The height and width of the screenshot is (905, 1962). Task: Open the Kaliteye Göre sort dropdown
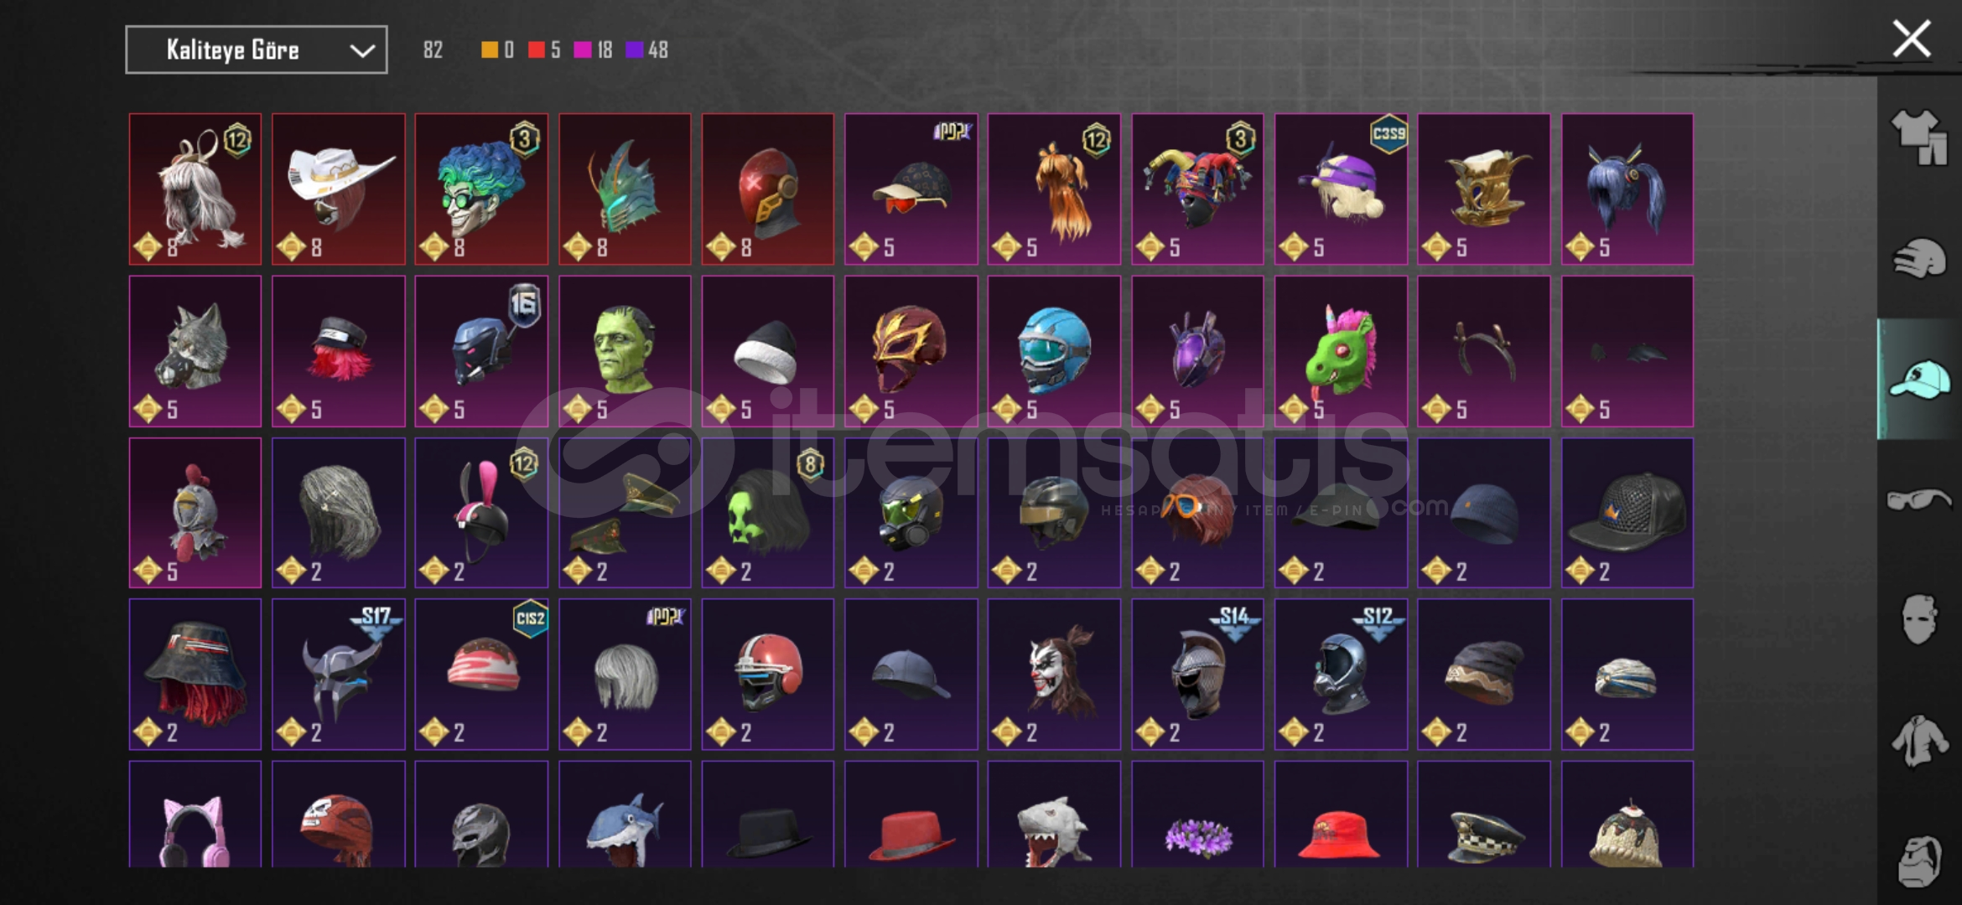257,49
